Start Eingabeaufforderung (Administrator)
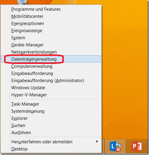Image resolution: width=149 pixels, height=155 pixels. click(x=51, y=81)
